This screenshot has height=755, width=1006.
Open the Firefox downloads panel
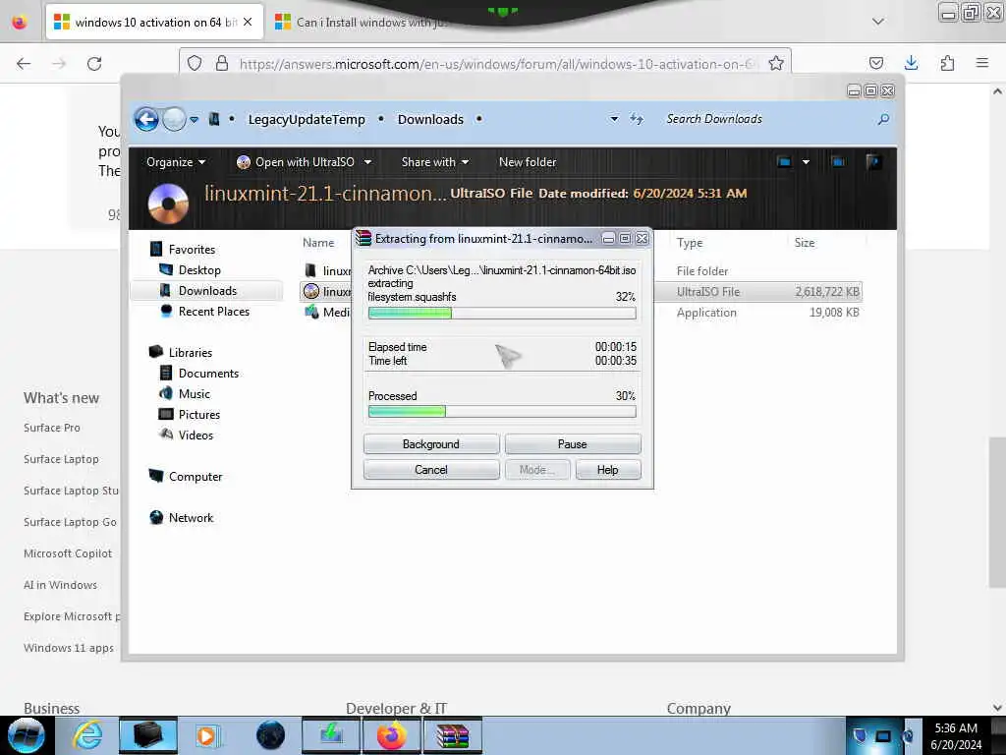point(911,63)
